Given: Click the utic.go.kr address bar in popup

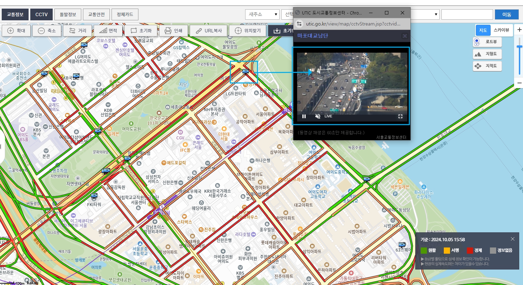Looking at the screenshot, I should (353, 24).
